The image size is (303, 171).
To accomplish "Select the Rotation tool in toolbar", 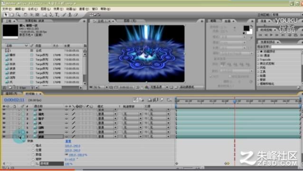I will coord(25,15).
